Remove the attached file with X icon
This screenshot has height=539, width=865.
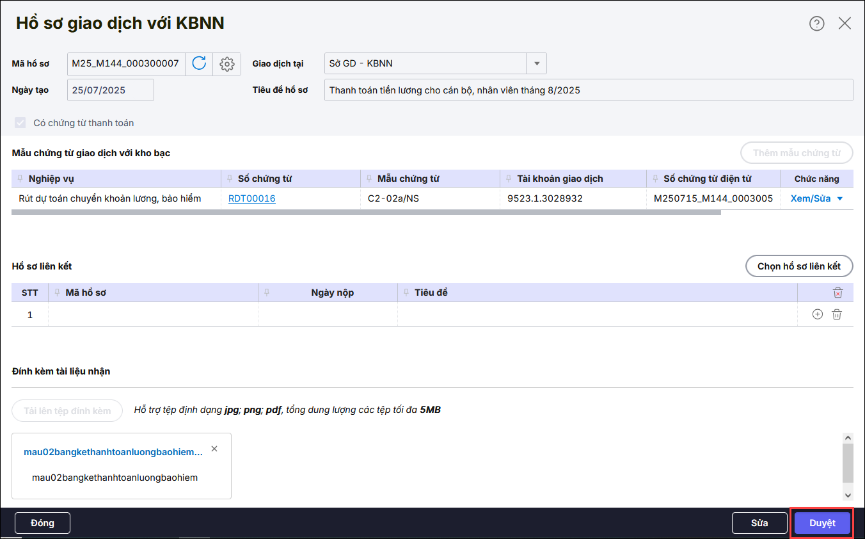[x=214, y=449]
